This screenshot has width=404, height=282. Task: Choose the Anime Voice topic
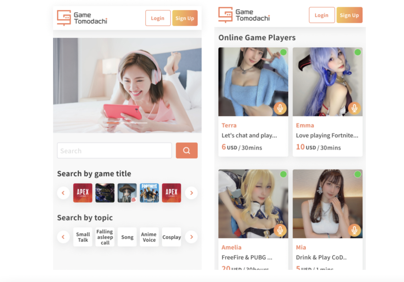(149, 237)
